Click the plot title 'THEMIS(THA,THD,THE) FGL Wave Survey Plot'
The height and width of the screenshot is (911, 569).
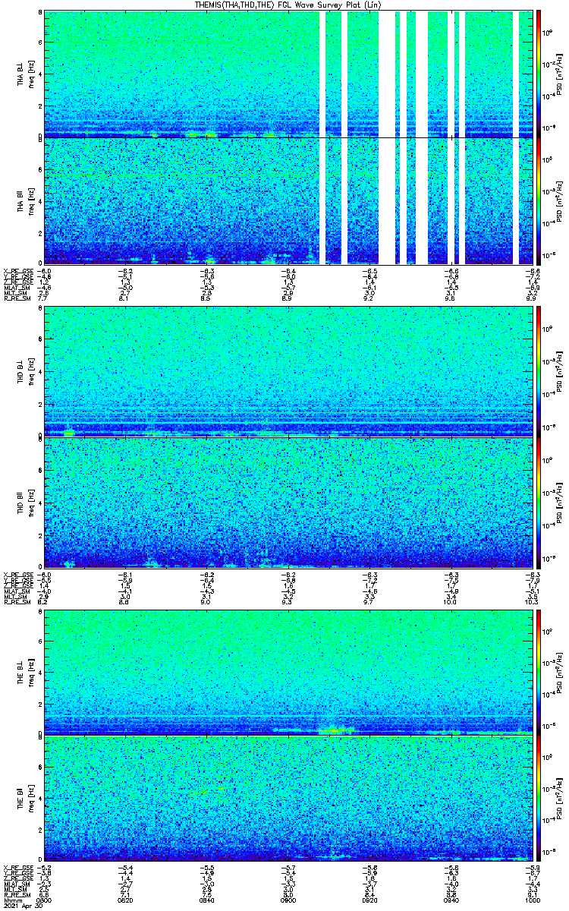tap(287, 5)
